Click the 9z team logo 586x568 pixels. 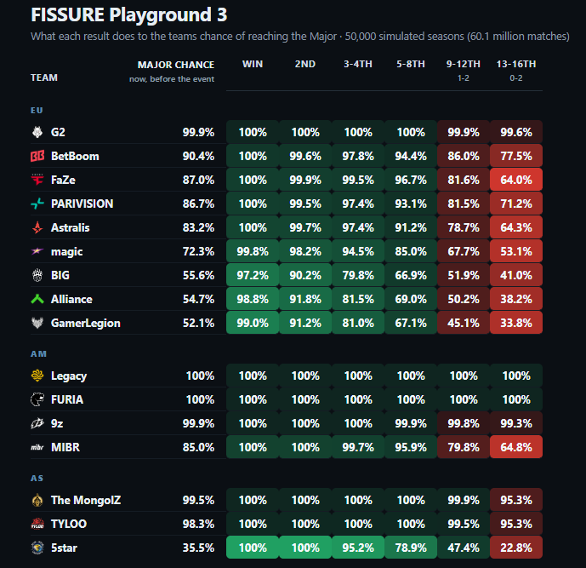pyautogui.click(x=37, y=423)
